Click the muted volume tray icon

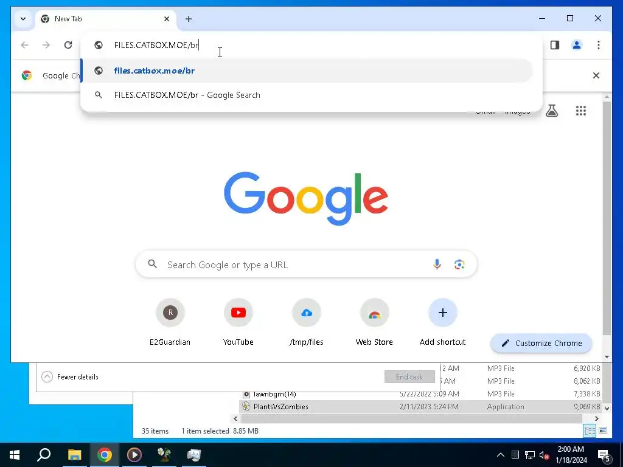pos(544,455)
